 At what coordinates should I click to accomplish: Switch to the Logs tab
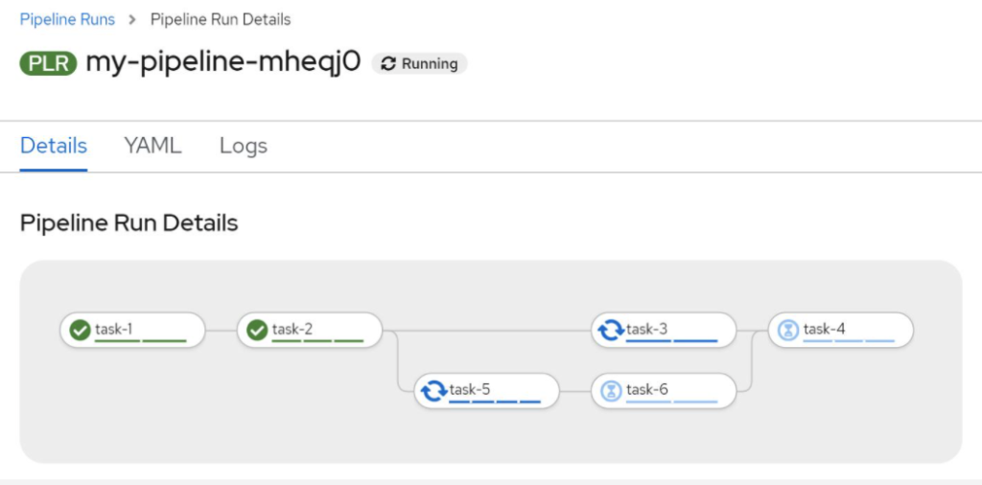tap(244, 146)
